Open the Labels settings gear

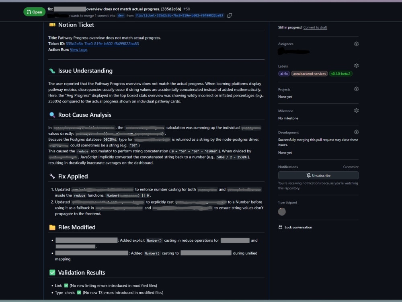pyautogui.click(x=356, y=66)
